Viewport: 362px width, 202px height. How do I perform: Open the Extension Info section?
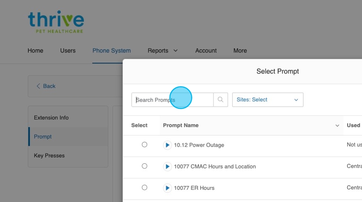(51, 118)
